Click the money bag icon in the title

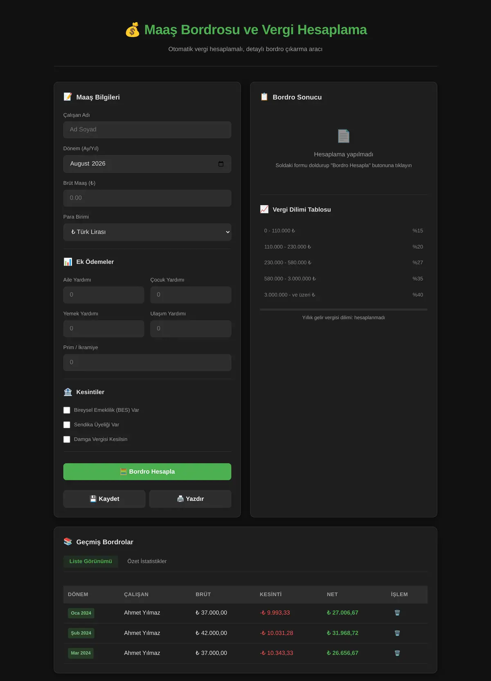[x=133, y=30]
